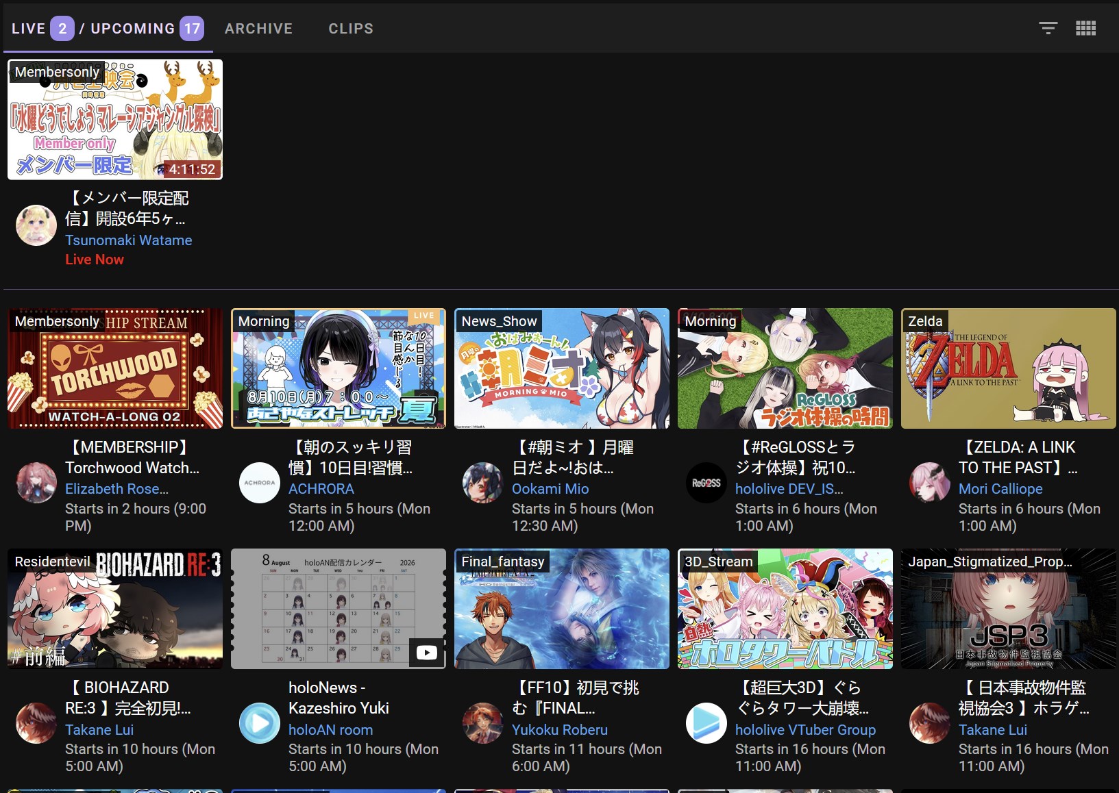
Task: Visit the Tsunomaki Watame channel link
Action: tap(128, 240)
